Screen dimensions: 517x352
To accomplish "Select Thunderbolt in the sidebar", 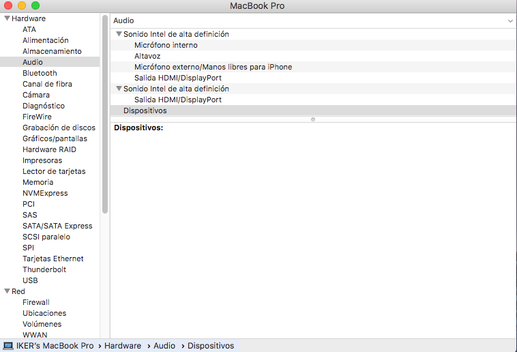I will (44, 269).
